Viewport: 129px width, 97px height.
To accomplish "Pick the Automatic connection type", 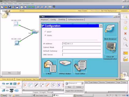I will (x=25, y=85).
